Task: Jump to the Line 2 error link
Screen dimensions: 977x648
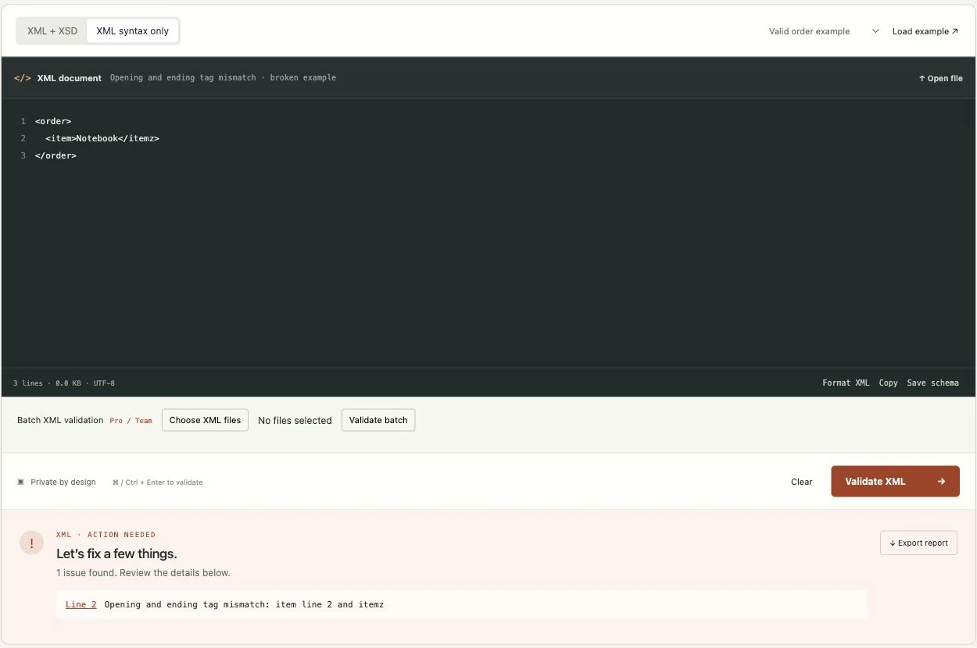Action: (x=81, y=604)
